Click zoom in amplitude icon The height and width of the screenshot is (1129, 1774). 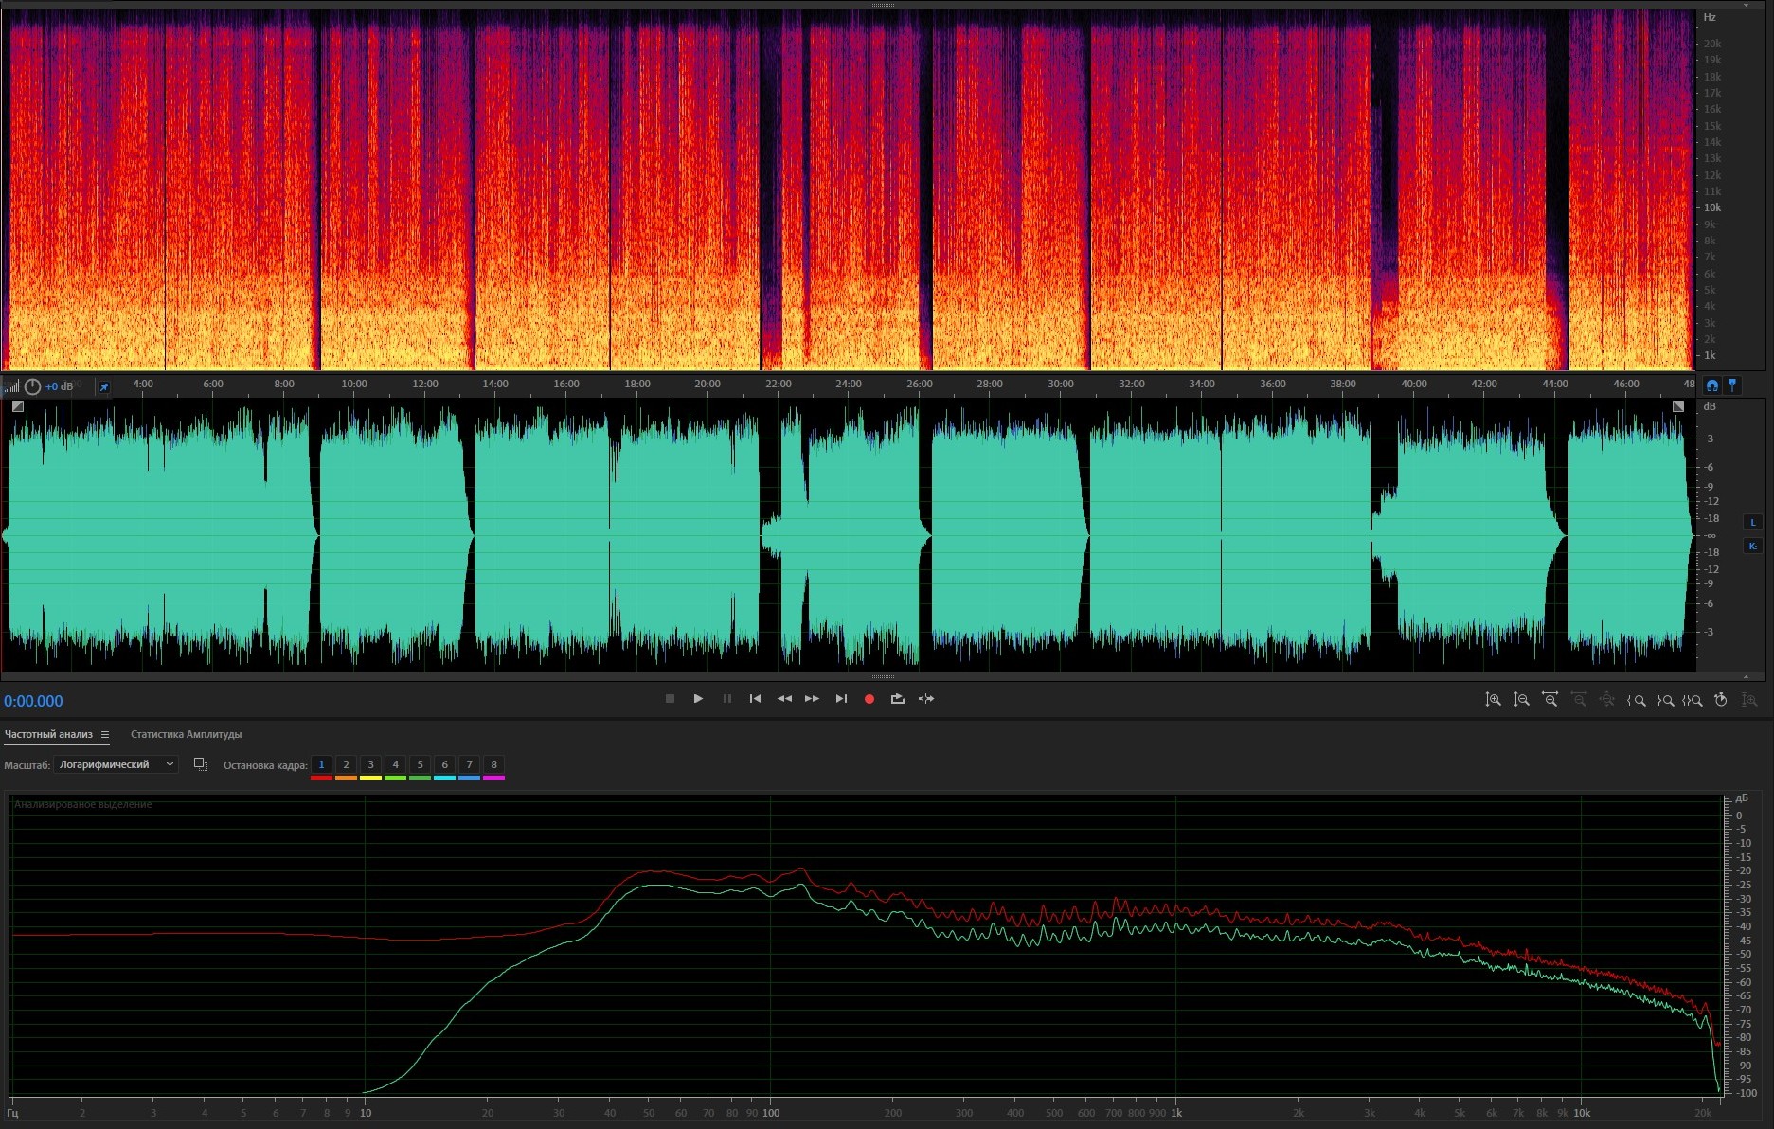point(1493,700)
